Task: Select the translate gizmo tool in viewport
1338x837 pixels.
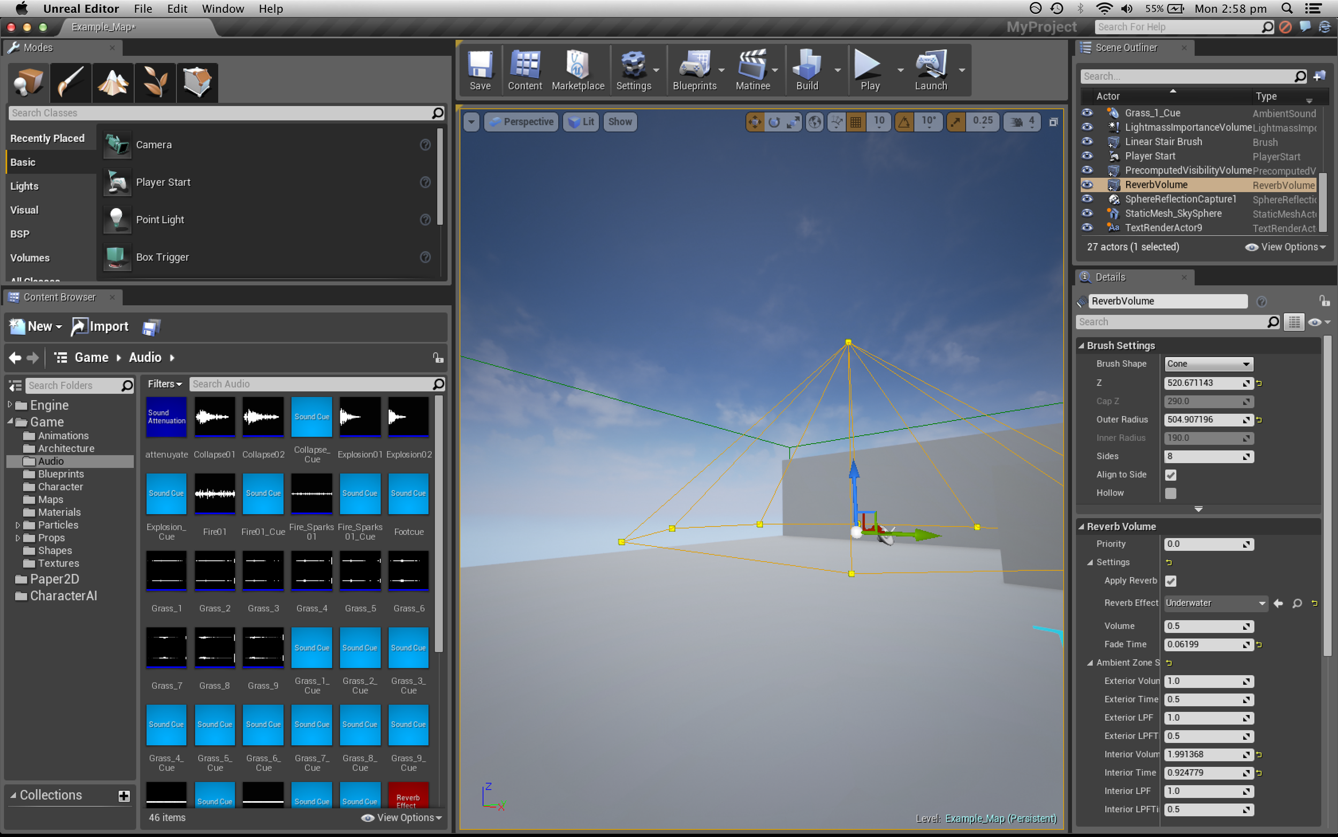Action: (755, 122)
